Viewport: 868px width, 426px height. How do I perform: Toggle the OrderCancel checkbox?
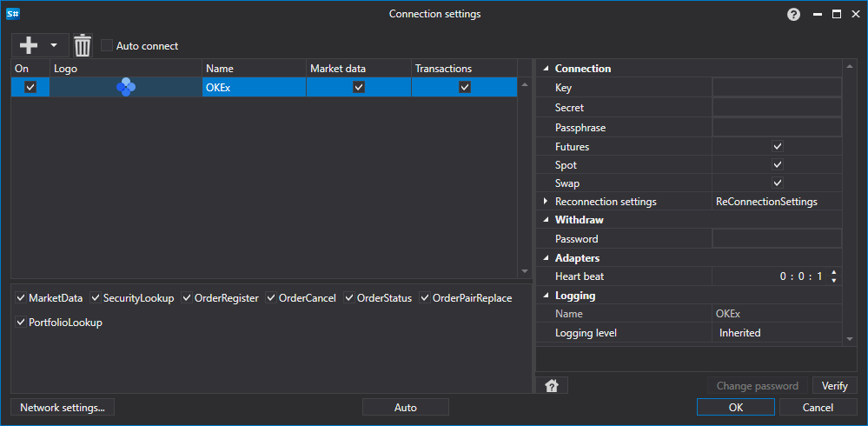271,298
